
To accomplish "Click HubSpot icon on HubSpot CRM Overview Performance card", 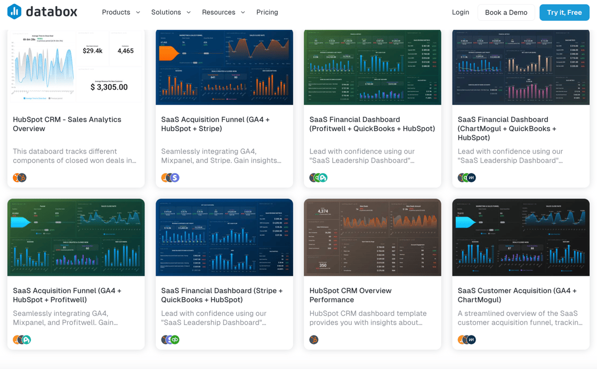I will tap(314, 340).
